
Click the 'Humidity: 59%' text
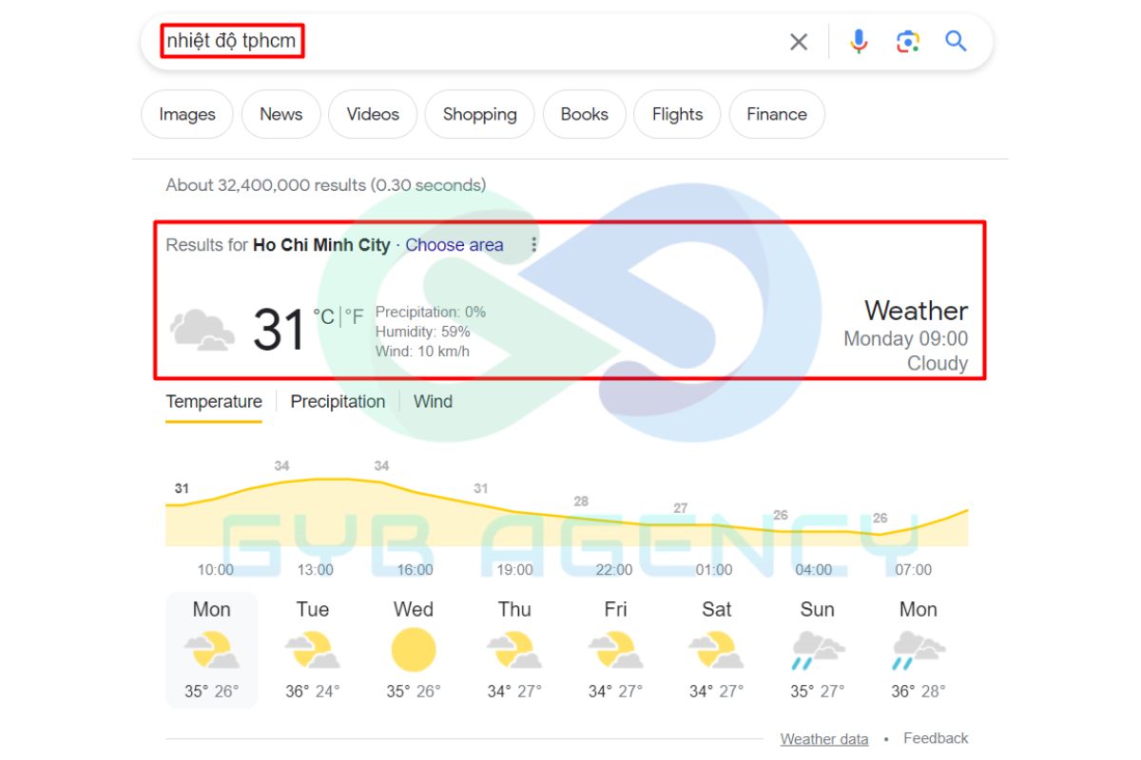423,332
